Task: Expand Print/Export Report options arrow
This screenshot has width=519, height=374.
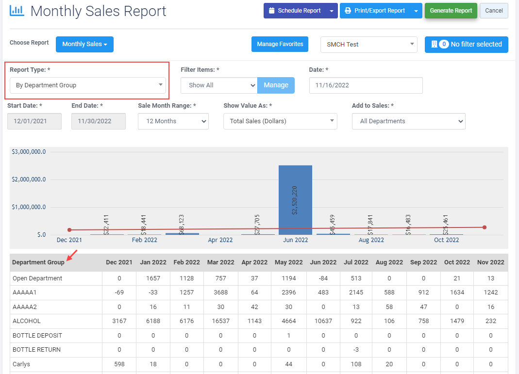Action: click(416, 11)
